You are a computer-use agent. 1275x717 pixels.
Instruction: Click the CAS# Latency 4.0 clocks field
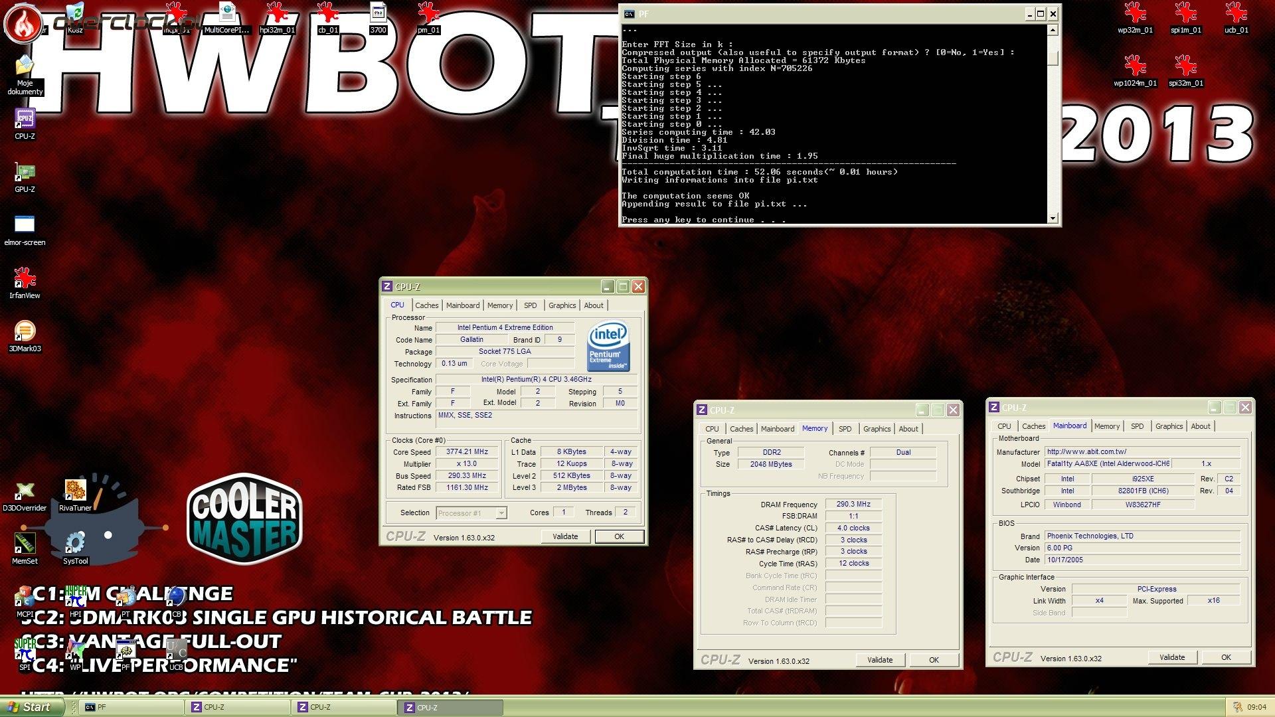point(853,528)
